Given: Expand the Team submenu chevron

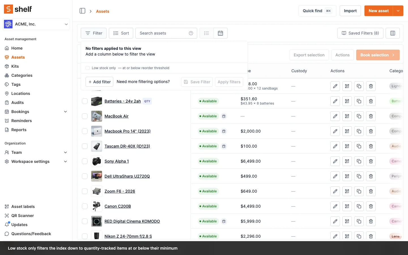Looking at the screenshot, I should 65,152.
